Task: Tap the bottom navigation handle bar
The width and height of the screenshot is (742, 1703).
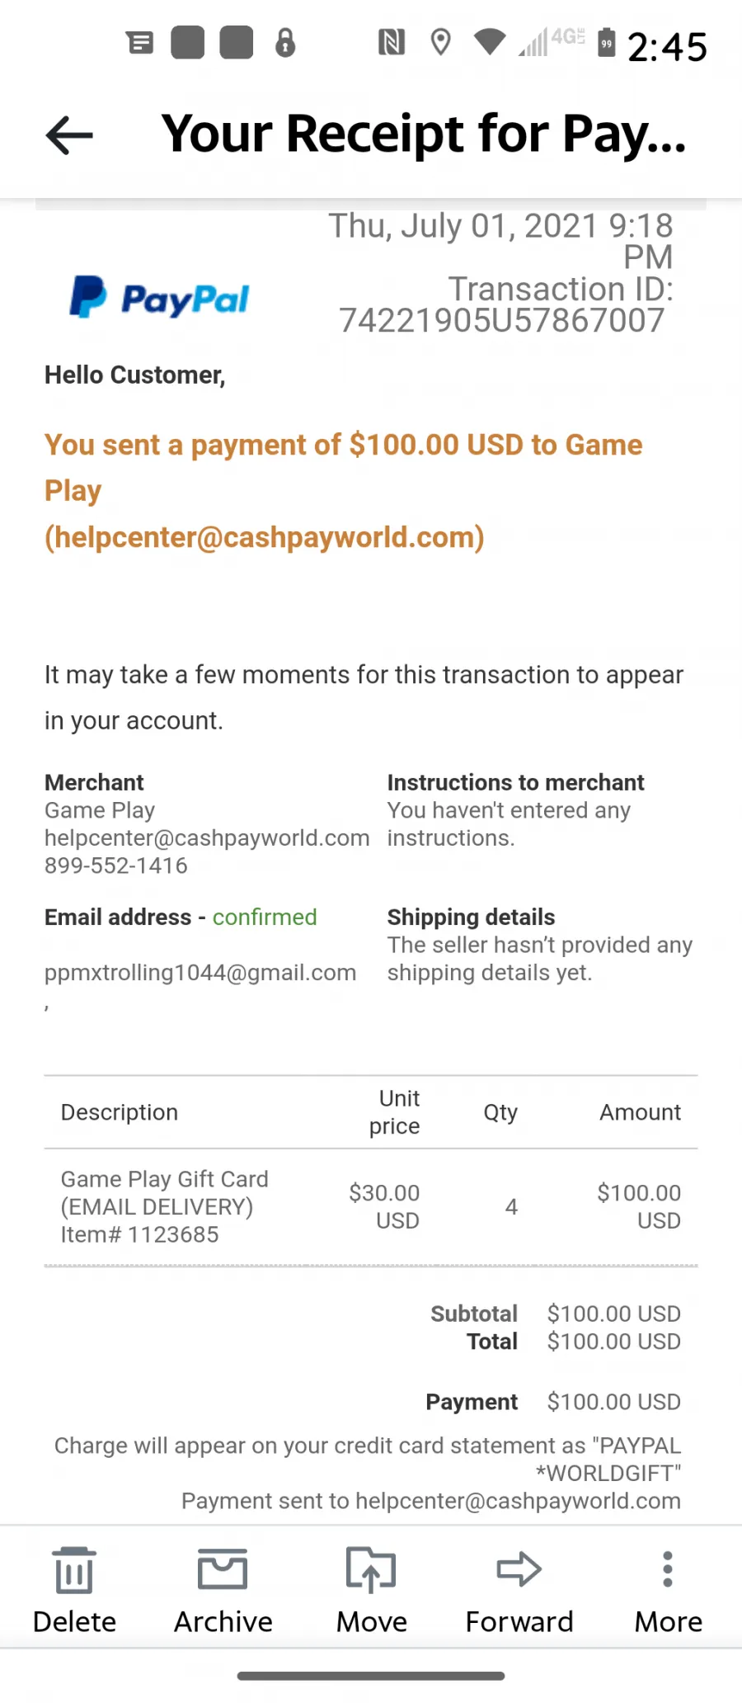Action: (371, 1676)
